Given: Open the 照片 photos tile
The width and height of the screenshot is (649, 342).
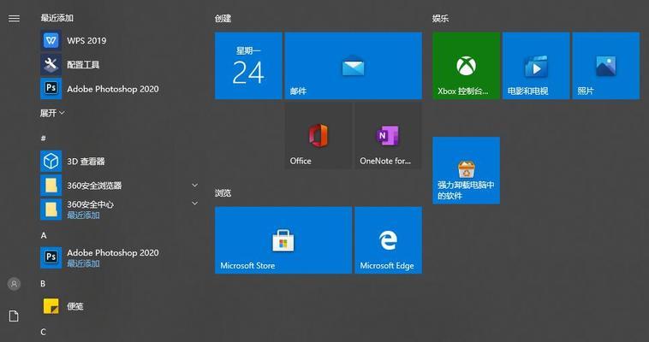Looking at the screenshot, I should [606, 66].
